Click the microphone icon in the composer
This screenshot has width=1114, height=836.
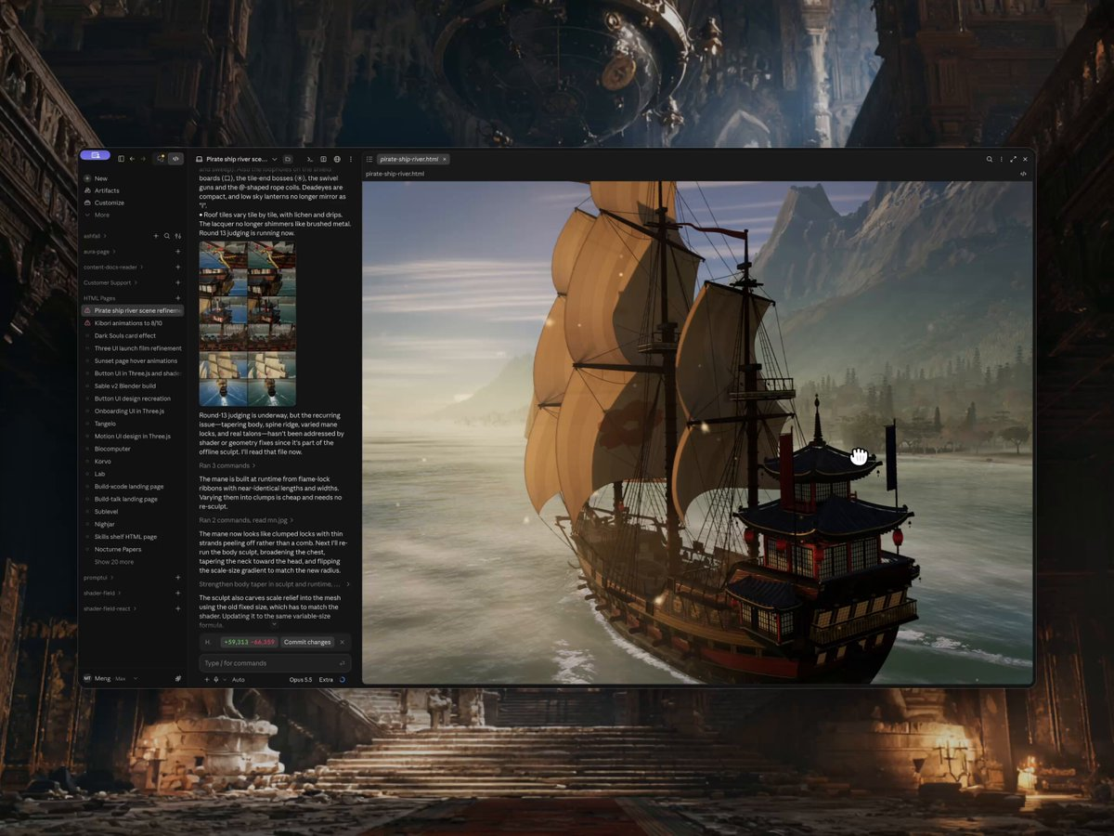[216, 680]
